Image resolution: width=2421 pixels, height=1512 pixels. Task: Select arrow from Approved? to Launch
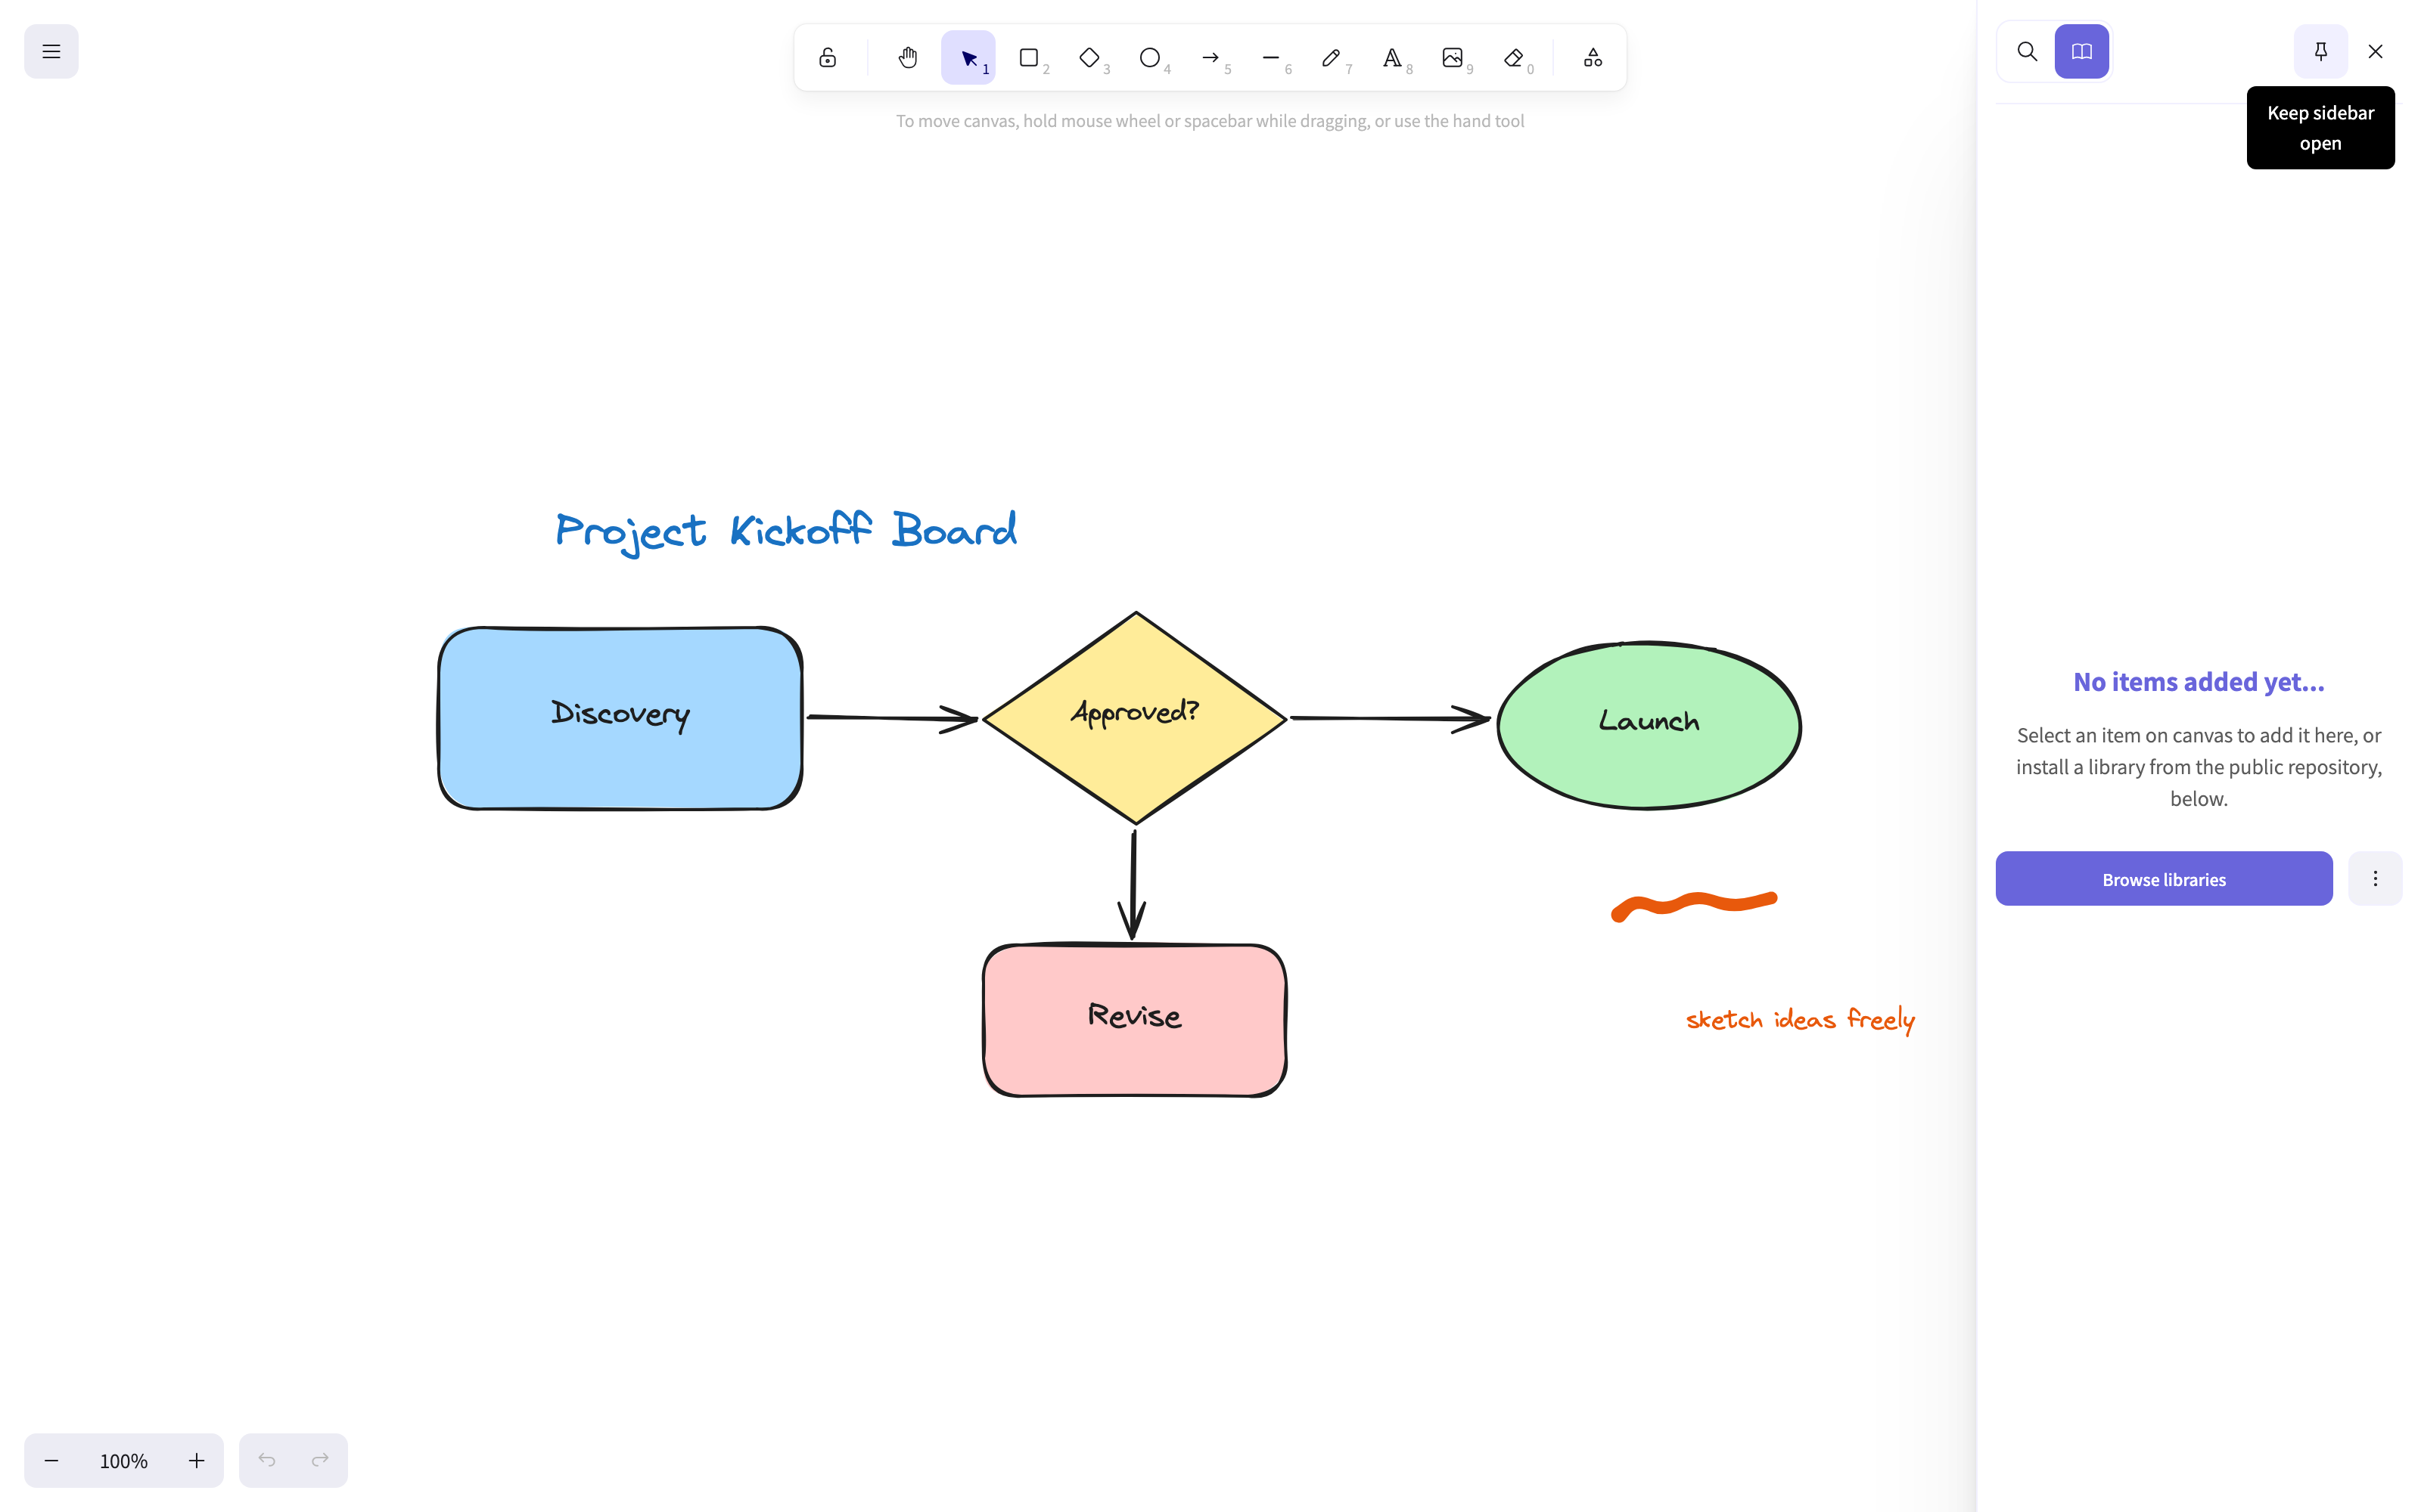(1391, 718)
